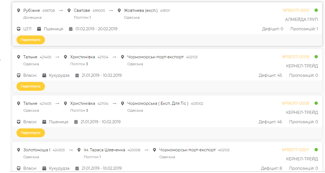
Task: Click the АЛМЕЙДА ГРУП company name
Action: tap(301, 20)
